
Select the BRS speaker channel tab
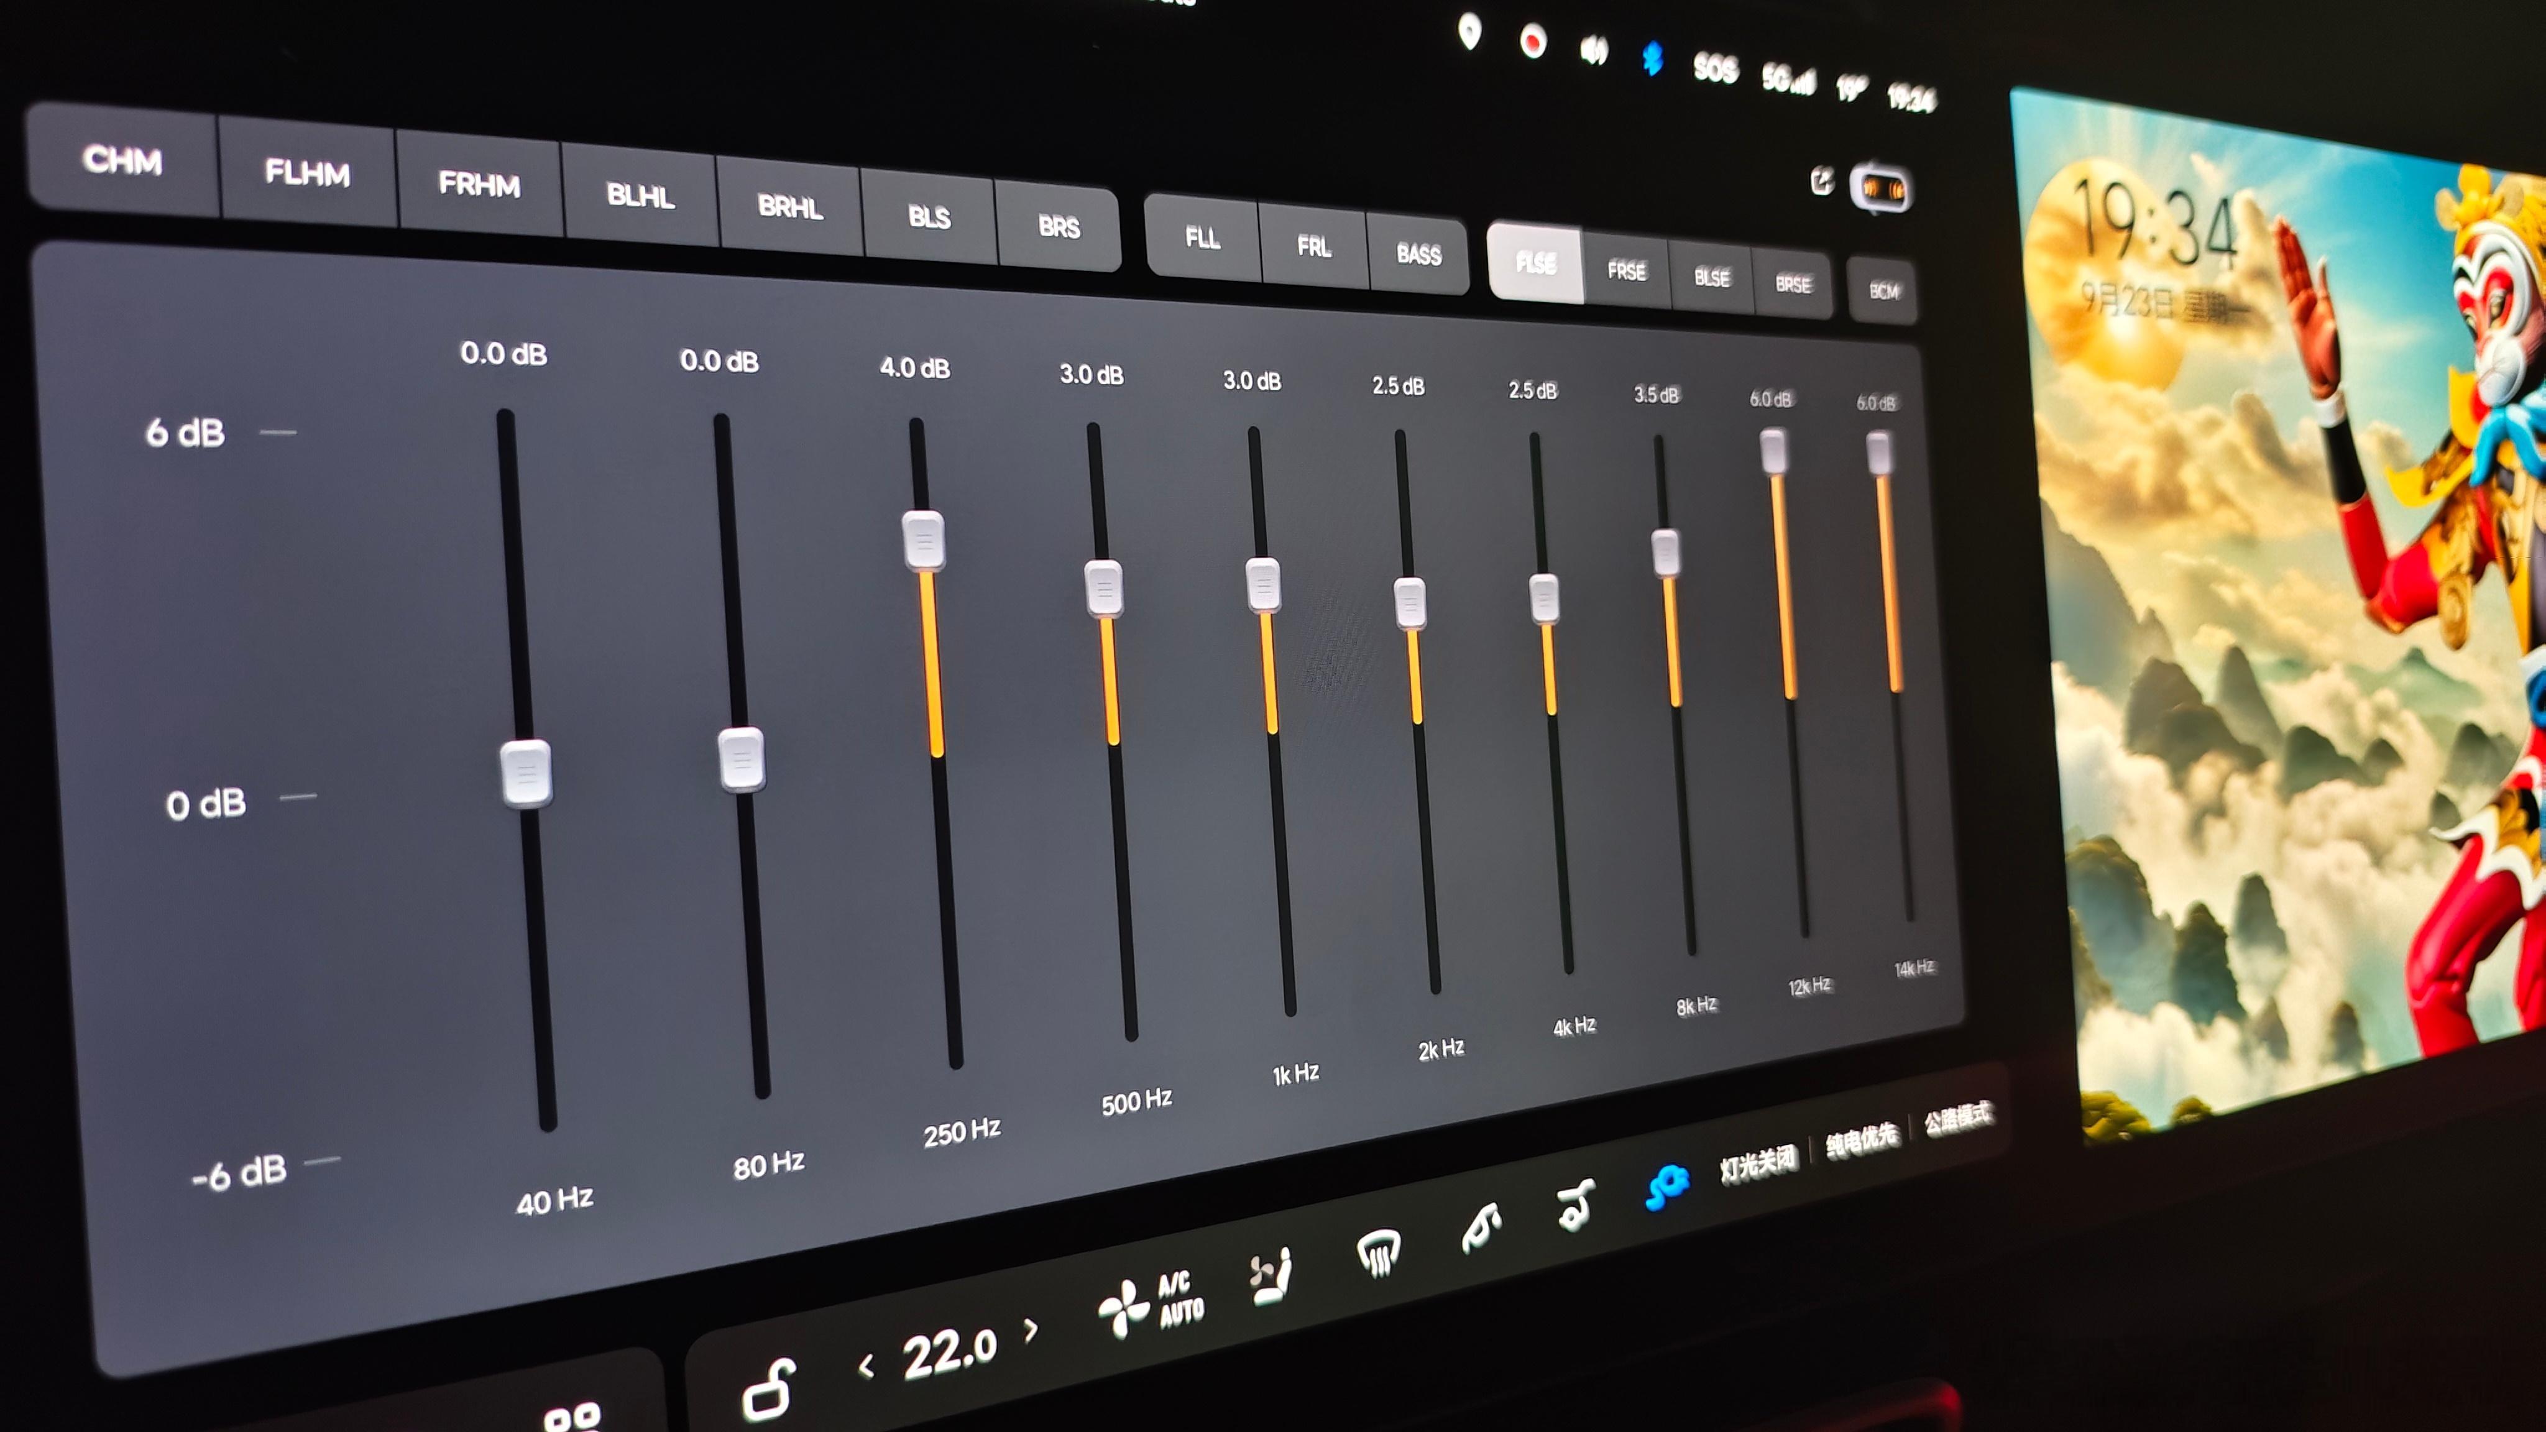pyautogui.click(x=1059, y=227)
